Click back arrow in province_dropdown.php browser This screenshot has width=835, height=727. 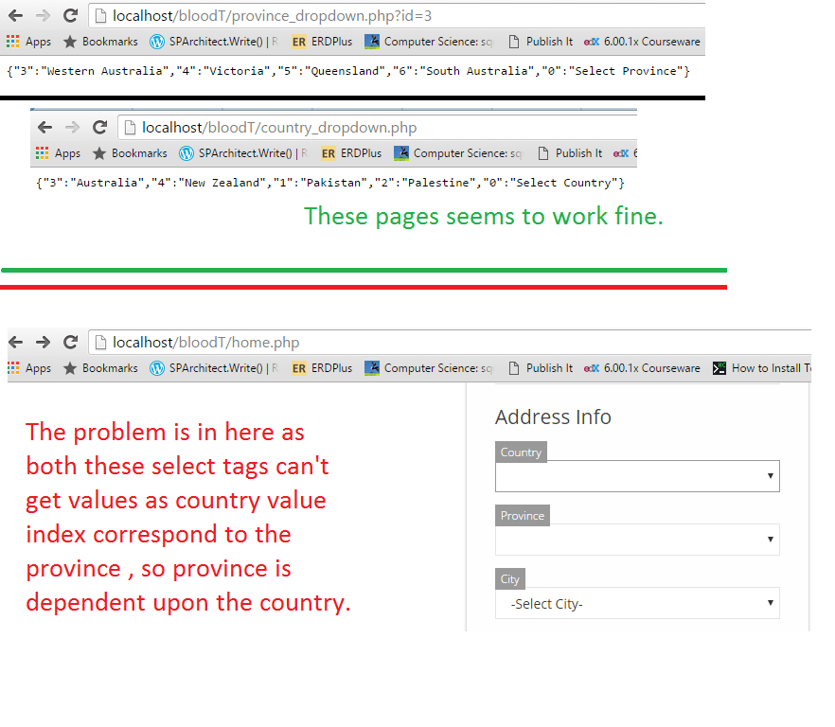16,15
